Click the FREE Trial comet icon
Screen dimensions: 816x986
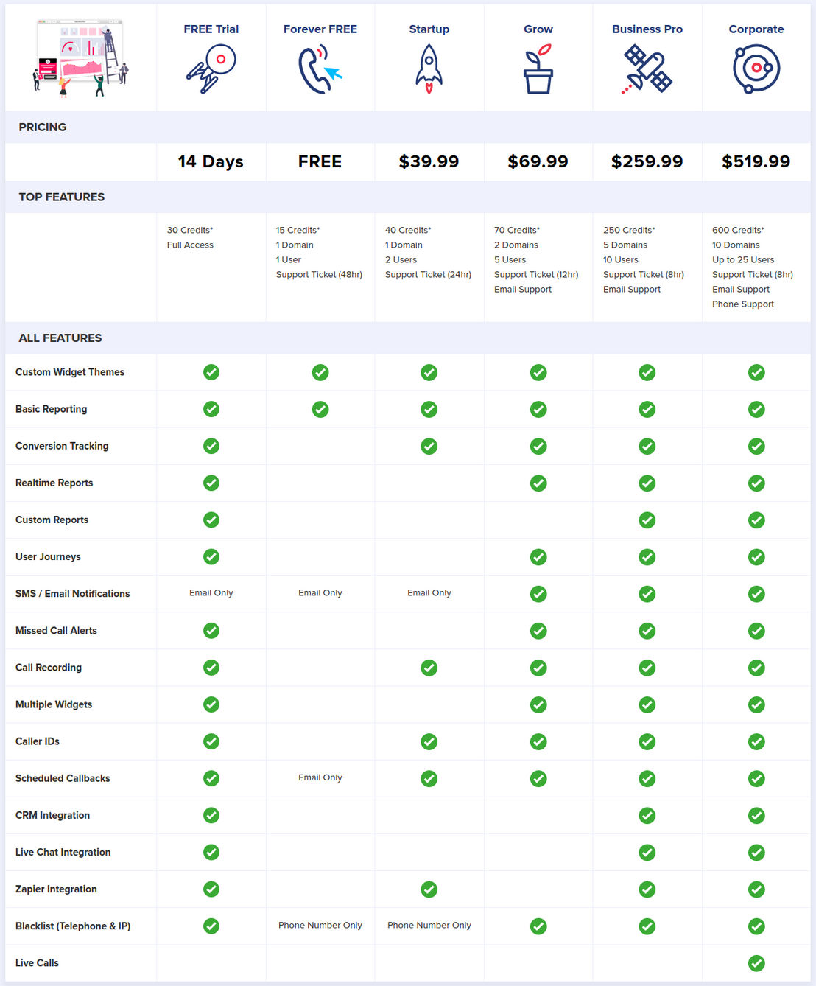[x=211, y=69]
